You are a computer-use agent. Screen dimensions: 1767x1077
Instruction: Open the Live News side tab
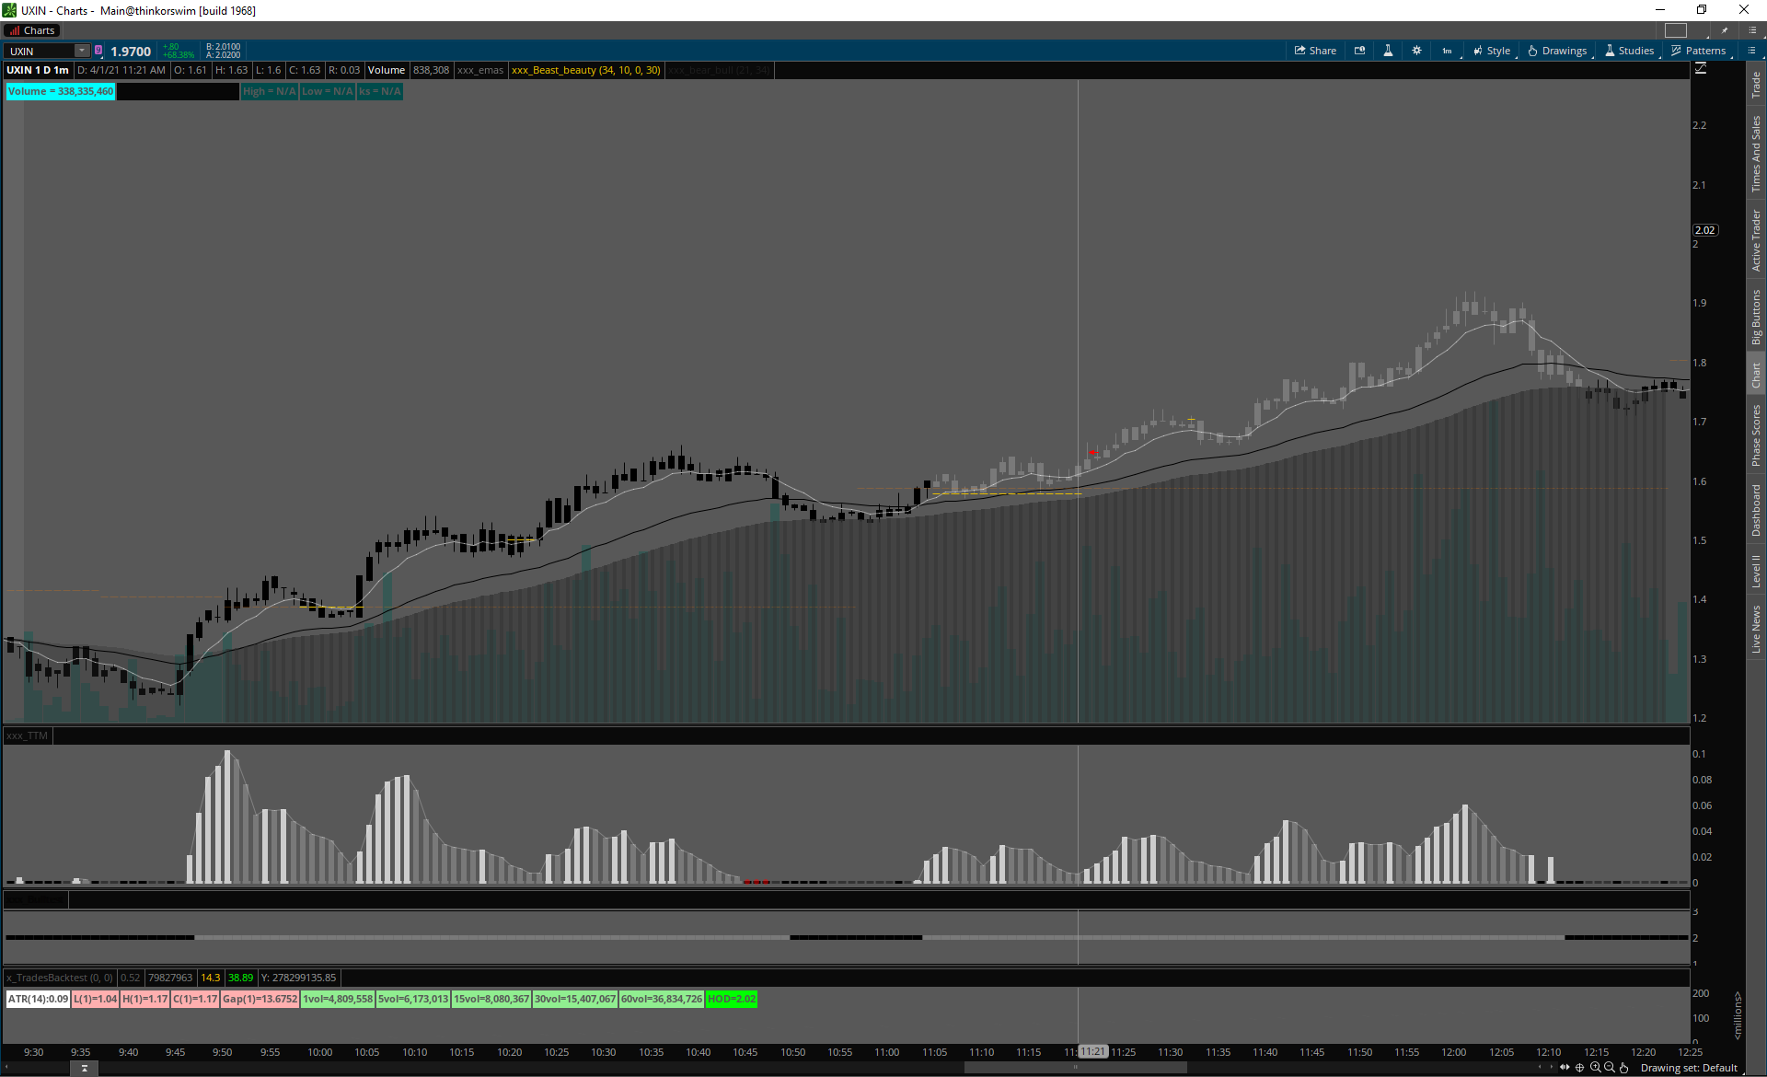(x=1756, y=630)
